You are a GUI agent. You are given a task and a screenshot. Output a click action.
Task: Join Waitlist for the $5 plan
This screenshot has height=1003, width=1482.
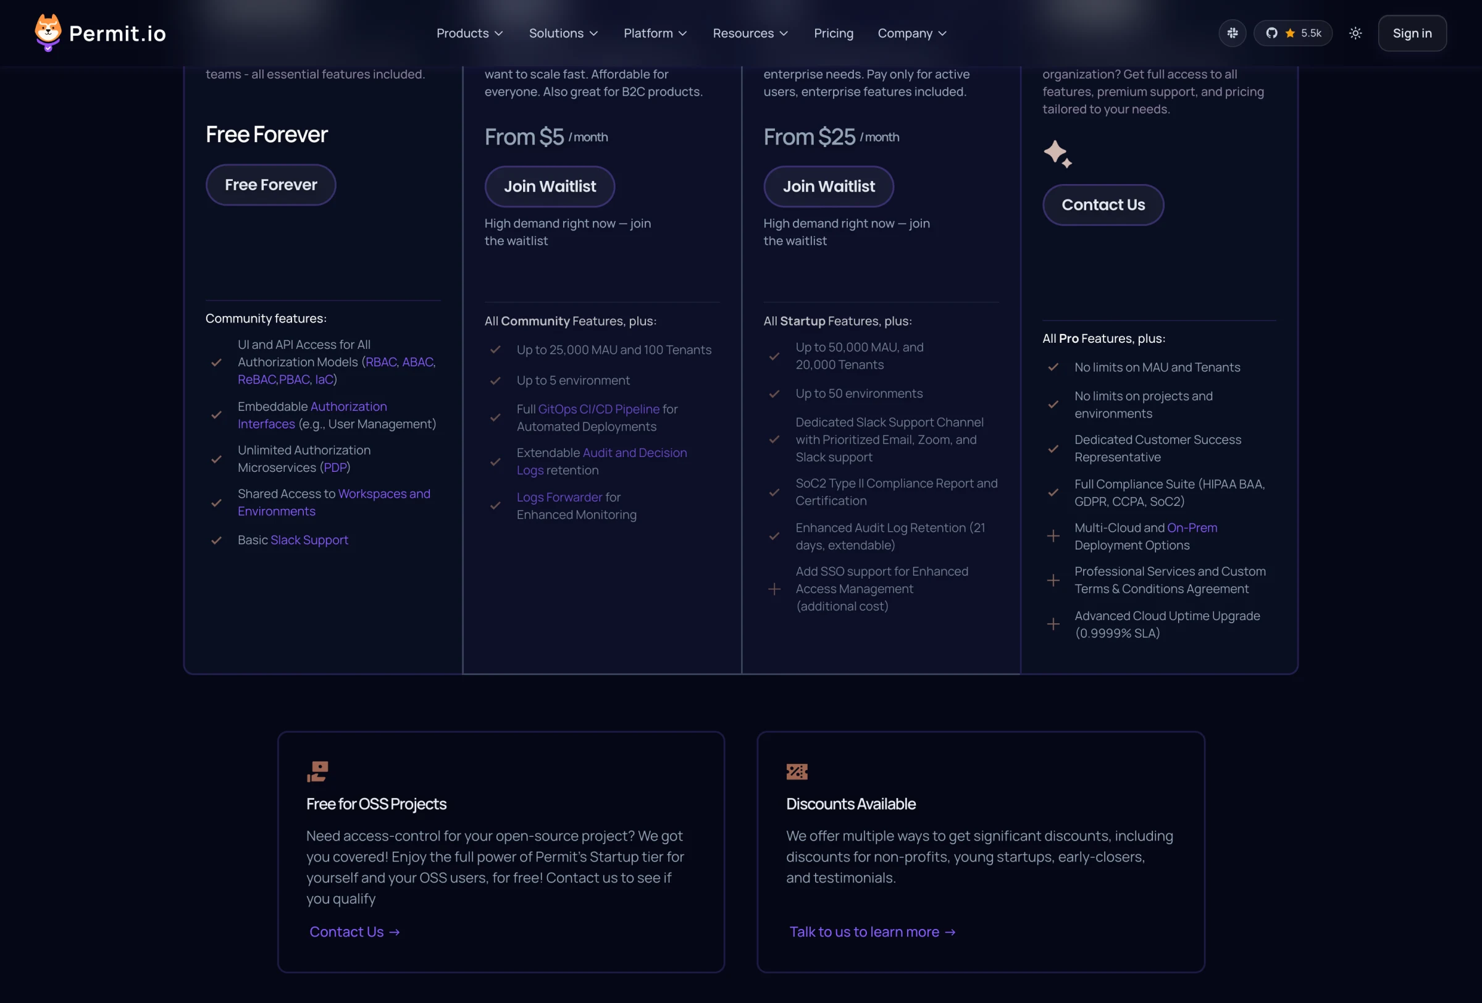click(x=550, y=187)
